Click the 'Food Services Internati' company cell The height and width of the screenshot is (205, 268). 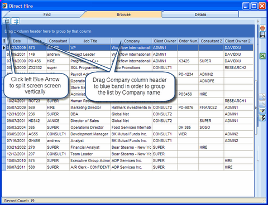pos(131,128)
